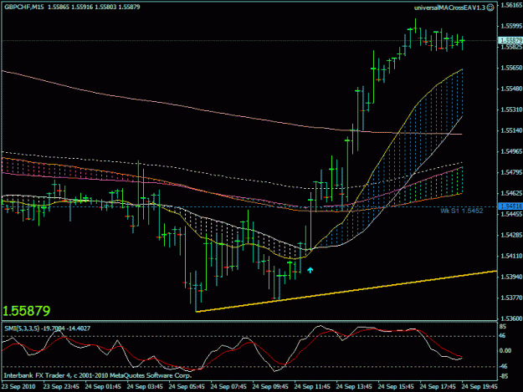Viewport: 523px width, 392px height.
Task: Click the cyan buy arrow signal
Action: pos(310,270)
